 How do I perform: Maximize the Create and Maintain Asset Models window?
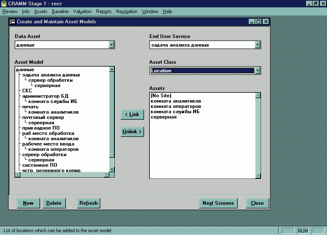click(x=259, y=22)
